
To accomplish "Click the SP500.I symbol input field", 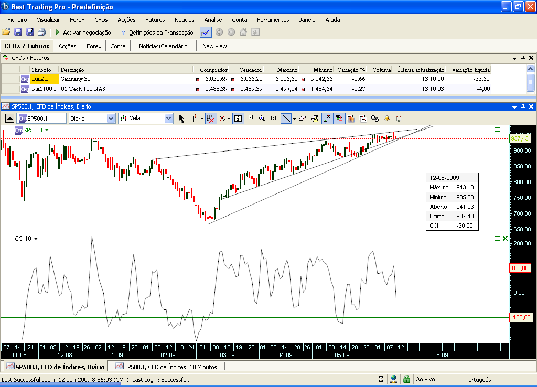I will tap(42, 119).
